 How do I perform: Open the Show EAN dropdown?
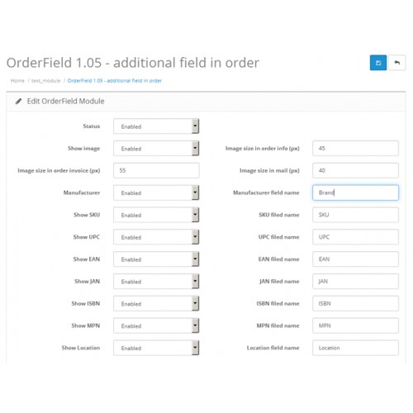tap(156, 259)
